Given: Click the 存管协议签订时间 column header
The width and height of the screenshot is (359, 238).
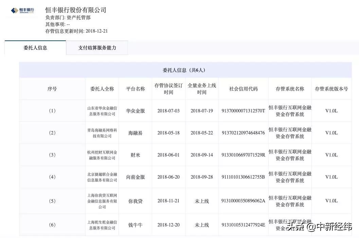Looking at the screenshot, I should click(168, 89).
